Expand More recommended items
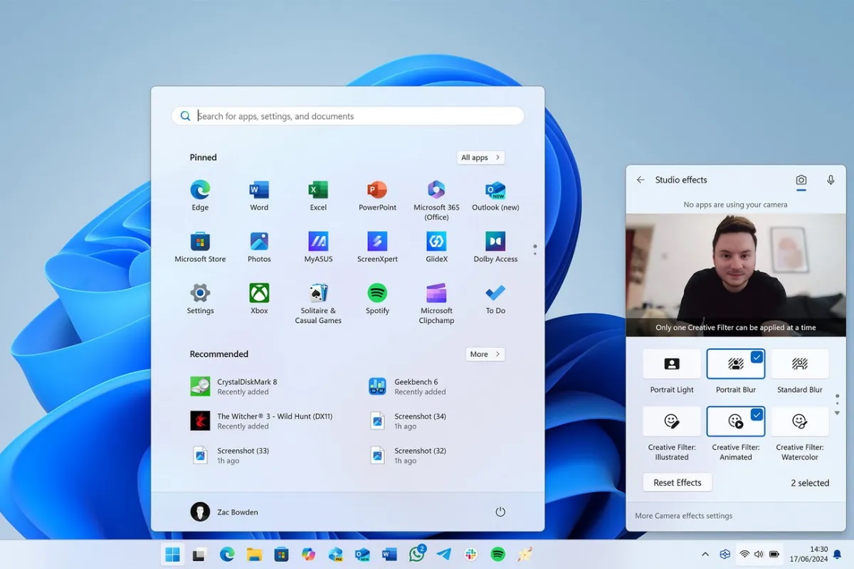The height and width of the screenshot is (569, 854). 485,354
